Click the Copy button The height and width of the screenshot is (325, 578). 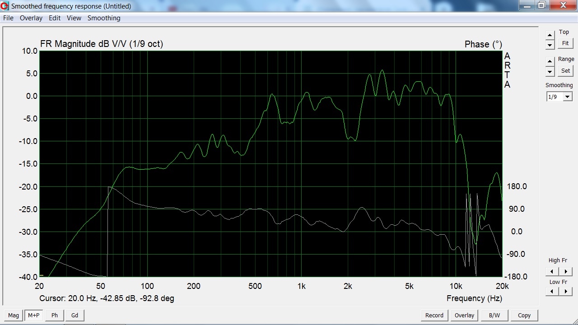click(524, 316)
